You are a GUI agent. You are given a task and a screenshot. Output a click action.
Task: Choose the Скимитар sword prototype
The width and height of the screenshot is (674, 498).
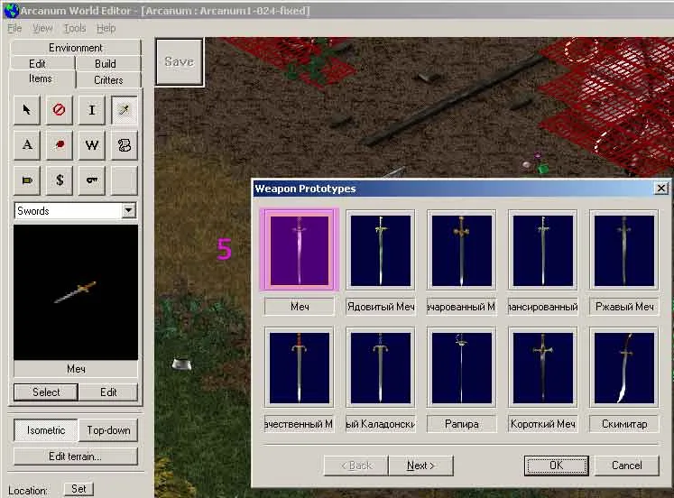pos(623,366)
